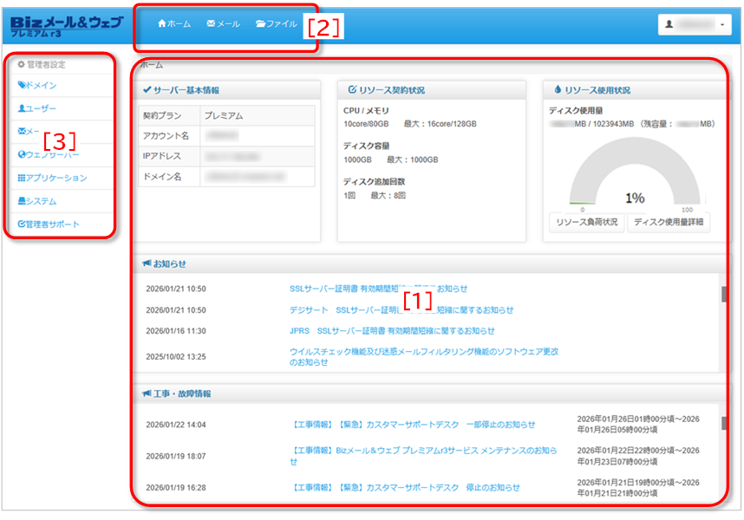Click the ディスク使用量詳細 button
744x520 pixels.
click(x=669, y=223)
